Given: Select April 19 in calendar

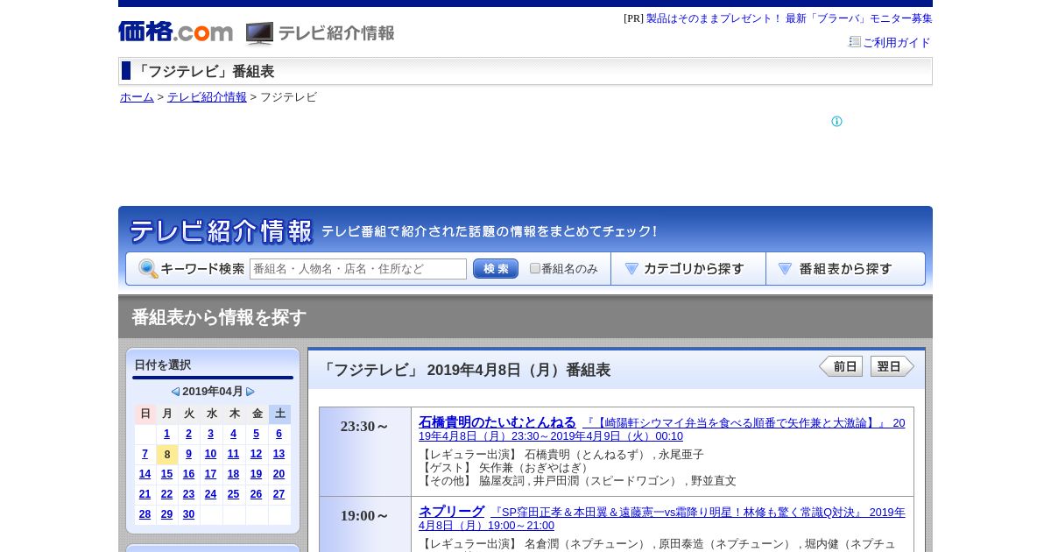Looking at the screenshot, I should click(x=256, y=474).
